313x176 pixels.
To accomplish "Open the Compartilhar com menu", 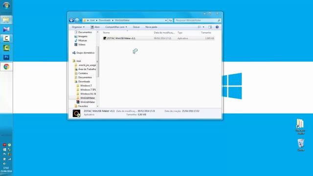I will 116,27.
